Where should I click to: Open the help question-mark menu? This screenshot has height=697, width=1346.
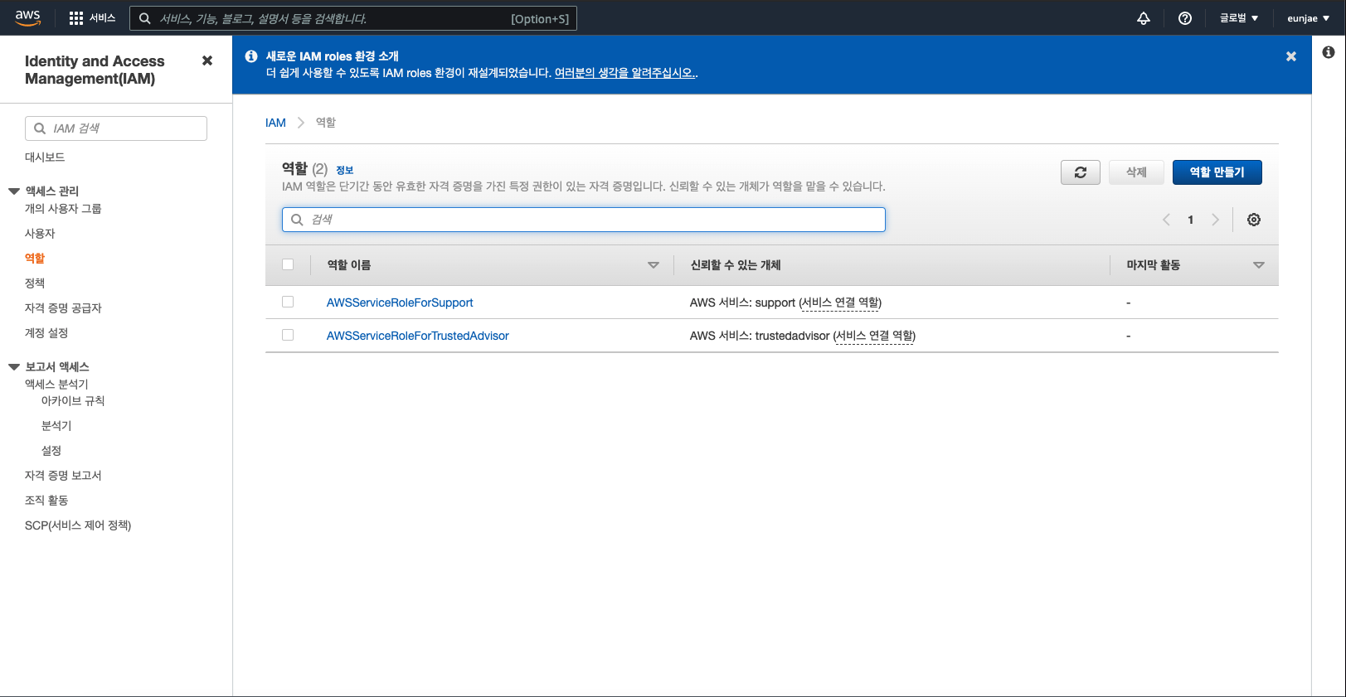[x=1185, y=18]
